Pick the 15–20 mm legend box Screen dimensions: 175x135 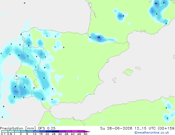(43, 131)
